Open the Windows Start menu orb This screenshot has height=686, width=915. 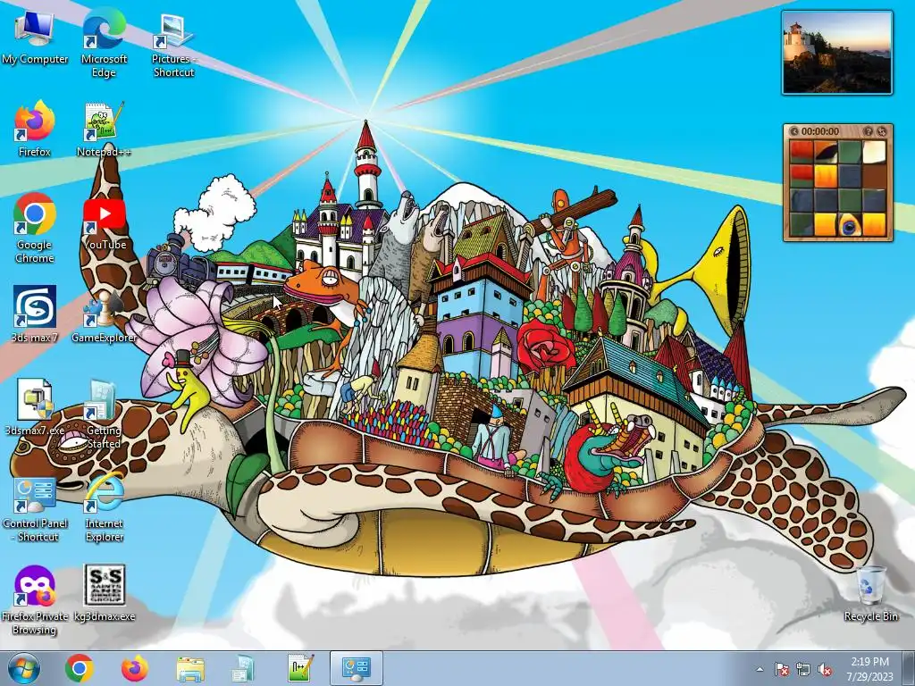pyautogui.click(x=24, y=668)
